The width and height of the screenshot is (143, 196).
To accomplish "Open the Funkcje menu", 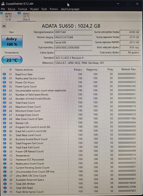I will point(23,9).
